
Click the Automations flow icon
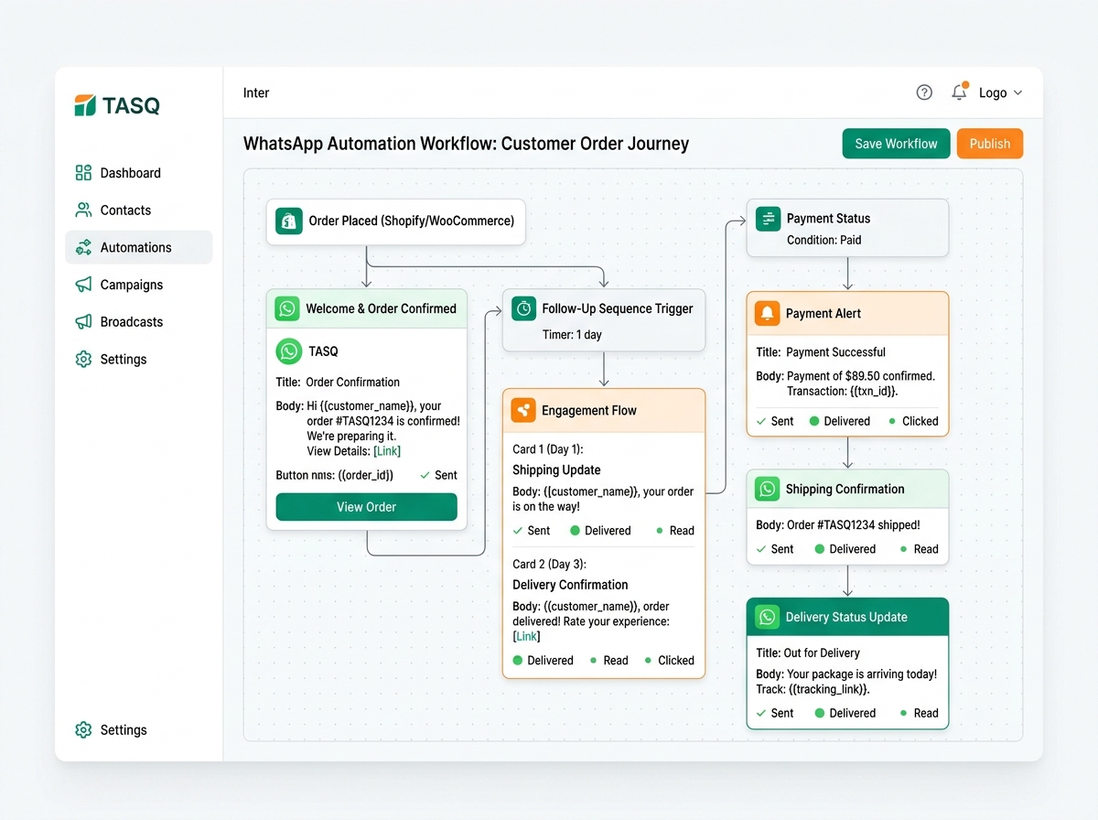83,247
